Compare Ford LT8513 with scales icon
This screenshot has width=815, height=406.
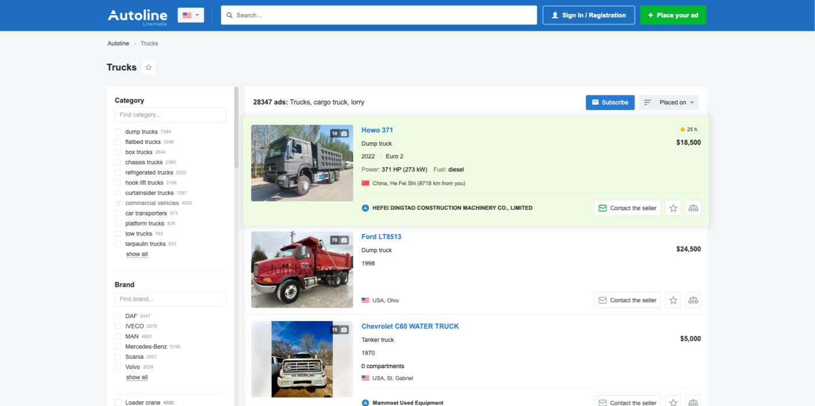point(693,300)
